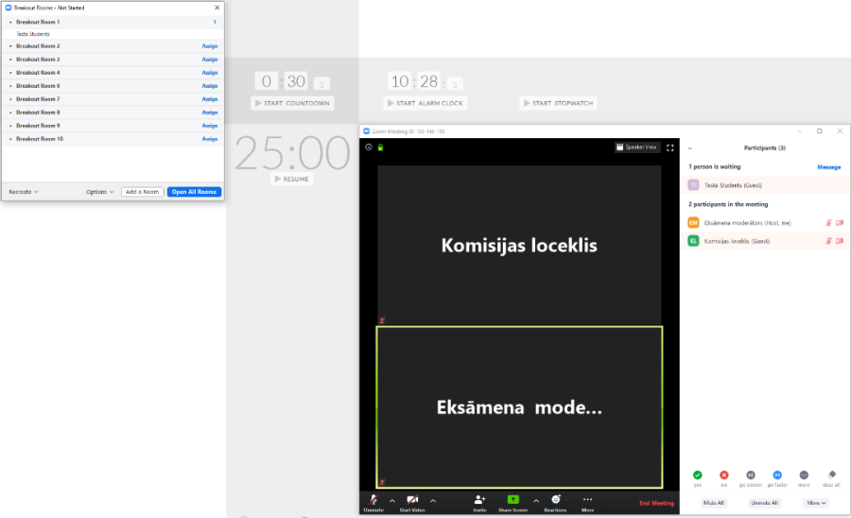Image resolution: width=851 pixels, height=518 pixels.
Task: Click the Unmute microphone icon in toolbar
Action: point(373,499)
